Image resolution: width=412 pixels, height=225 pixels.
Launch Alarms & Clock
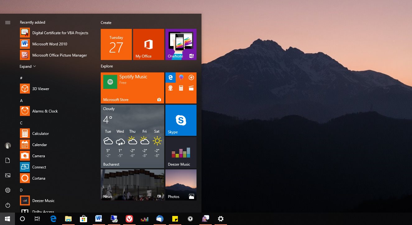tap(45, 111)
